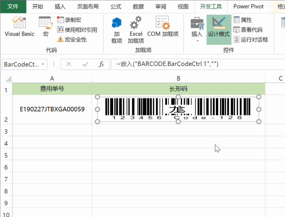This screenshot has height=217, width=285.
Task: Click the 长形码 header cell
Action: pyautogui.click(x=179, y=89)
